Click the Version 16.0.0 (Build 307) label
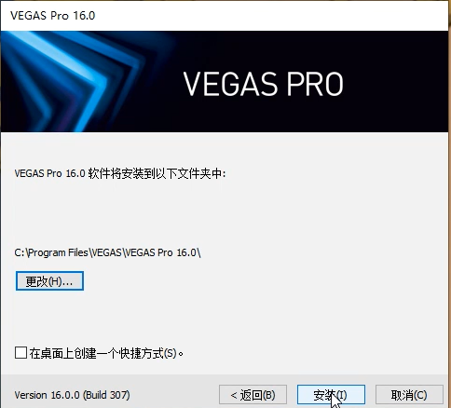Viewport: 451px width, 408px height. pos(72,395)
